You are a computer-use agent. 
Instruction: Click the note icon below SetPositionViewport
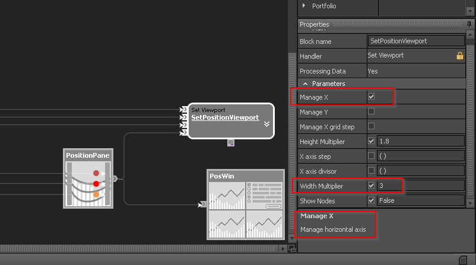tap(231, 143)
